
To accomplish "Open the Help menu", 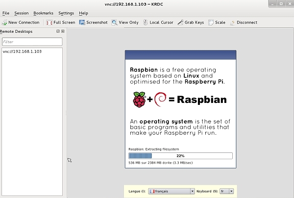I will point(83,13).
